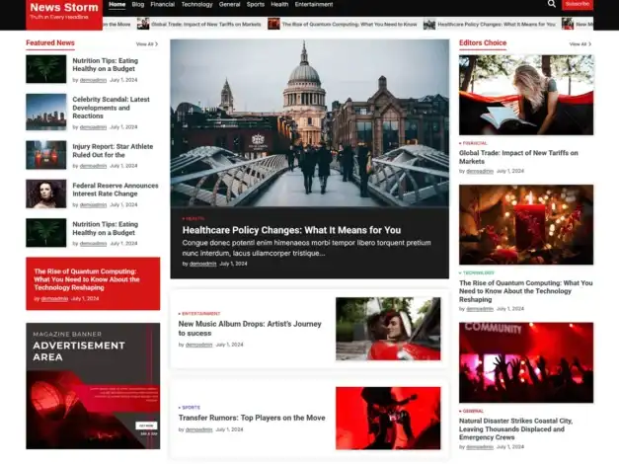Click View All in Editors Choice

(x=580, y=43)
